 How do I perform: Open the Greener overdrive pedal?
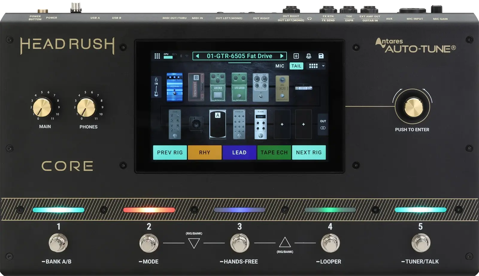(x=218, y=87)
